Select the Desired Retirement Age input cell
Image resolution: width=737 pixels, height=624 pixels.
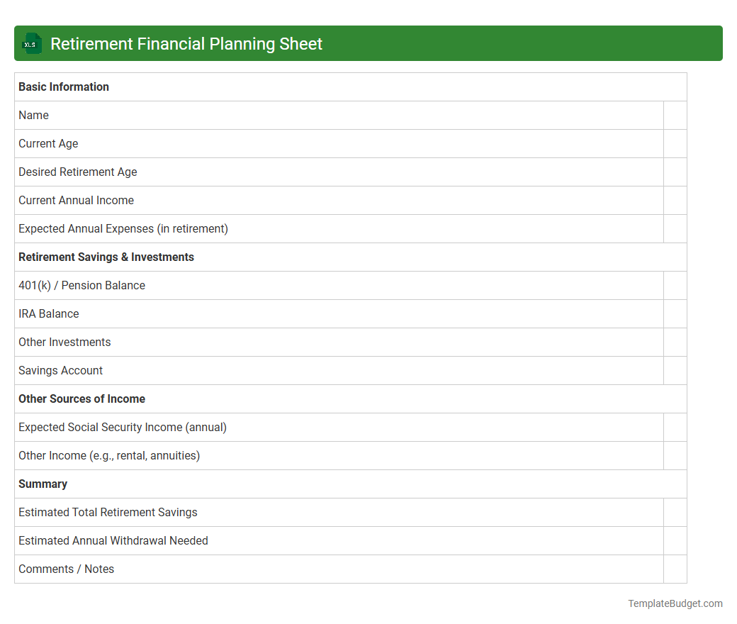tap(675, 172)
